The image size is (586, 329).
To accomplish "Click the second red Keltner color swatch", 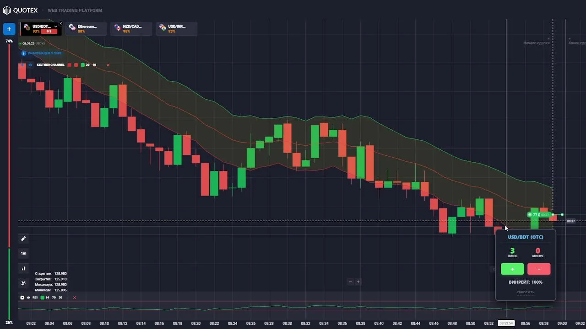I will (76, 65).
